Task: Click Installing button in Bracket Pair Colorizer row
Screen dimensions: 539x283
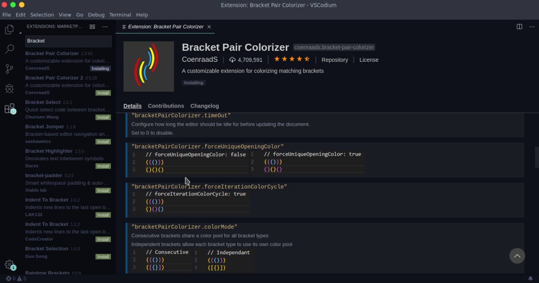Action: click(100, 69)
